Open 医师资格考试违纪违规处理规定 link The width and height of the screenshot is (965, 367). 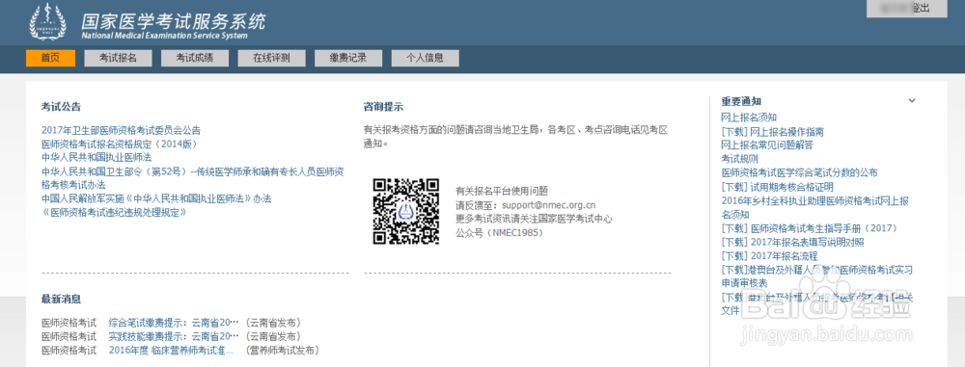pos(115,212)
